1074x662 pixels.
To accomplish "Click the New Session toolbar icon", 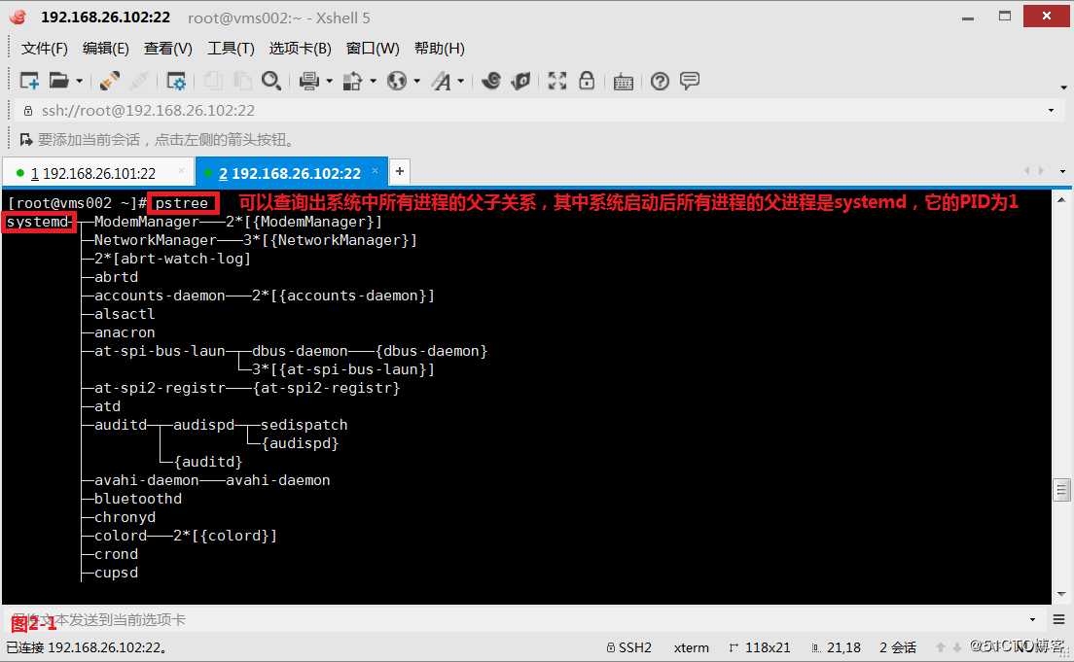I will point(29,81).
